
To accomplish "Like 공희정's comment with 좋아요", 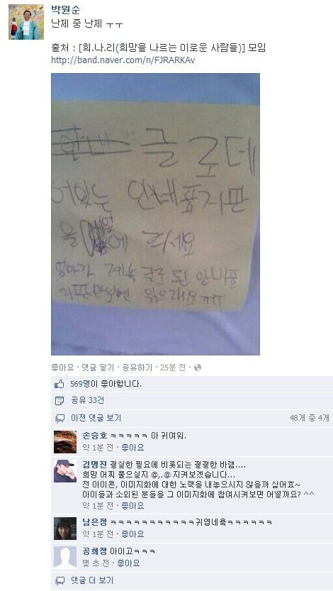I will coord(128,563).
